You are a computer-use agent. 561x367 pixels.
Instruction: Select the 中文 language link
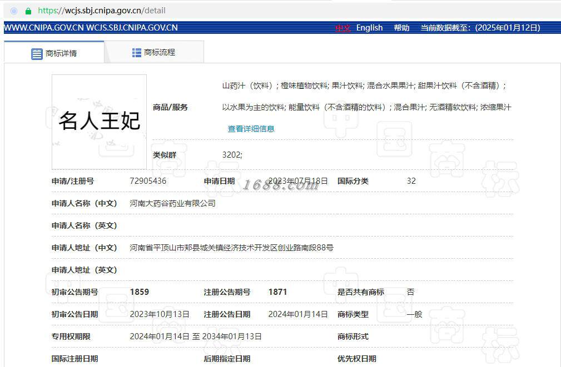(x=342, y=28)
